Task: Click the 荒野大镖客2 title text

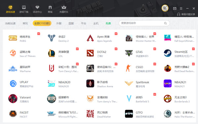Action: point(182,67)
